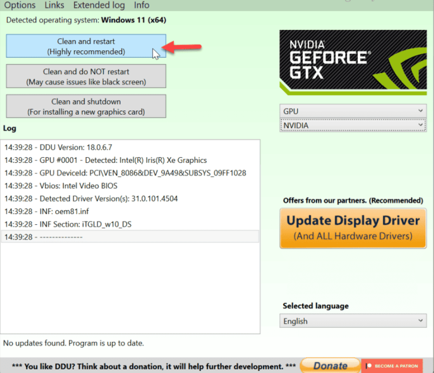
Task: Click Clean and shutdown button
Action: [x=86, y=106]
